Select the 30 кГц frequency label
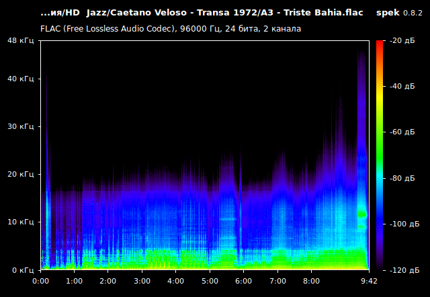Screen dimensions: 430x297 point(19,126)
